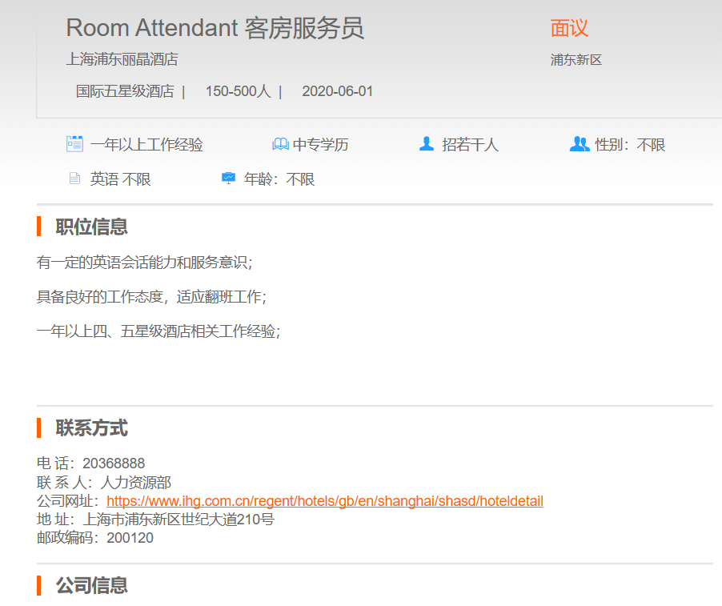Click the single person icon beside 招若干人
Image resolution: width=722 pixels, height=606 pixels.
427,144
